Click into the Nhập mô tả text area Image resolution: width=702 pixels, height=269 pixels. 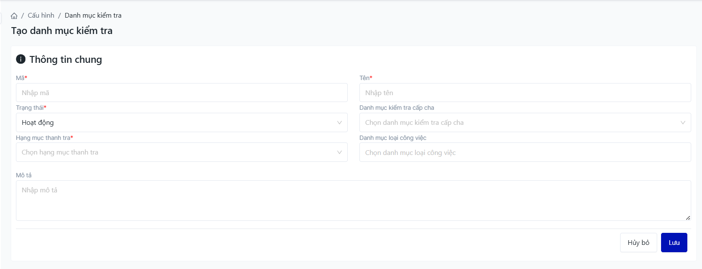pyautogui.click(x=353, y=200)
